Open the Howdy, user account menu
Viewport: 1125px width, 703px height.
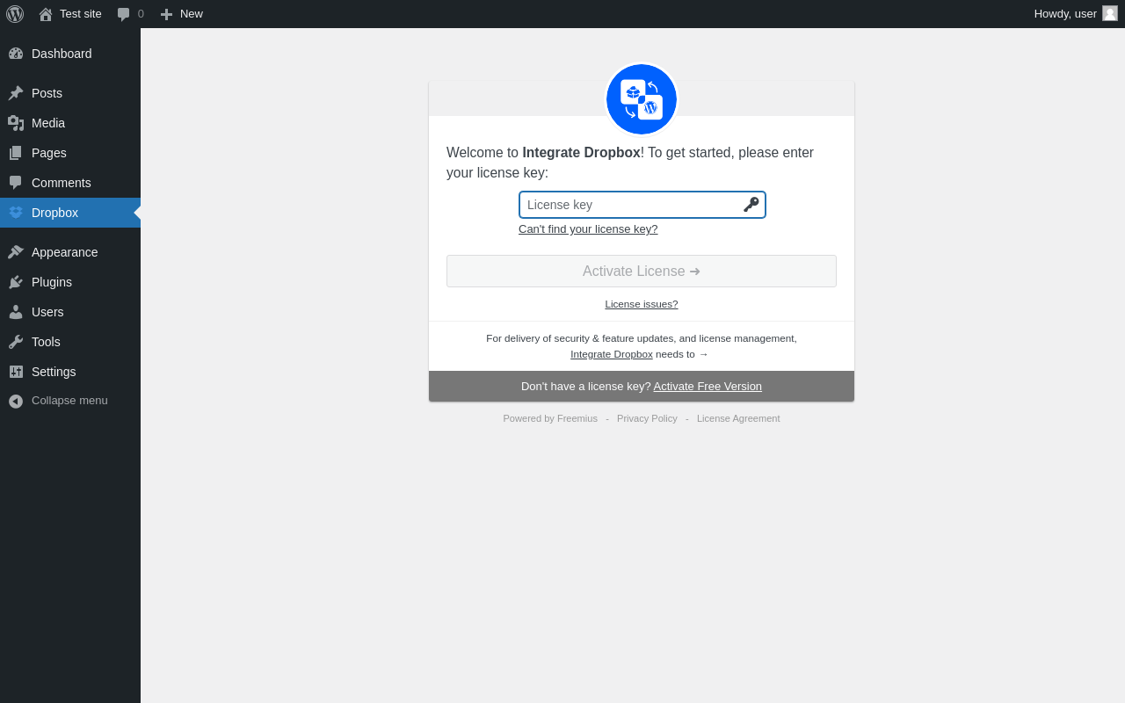(1076, 14)
